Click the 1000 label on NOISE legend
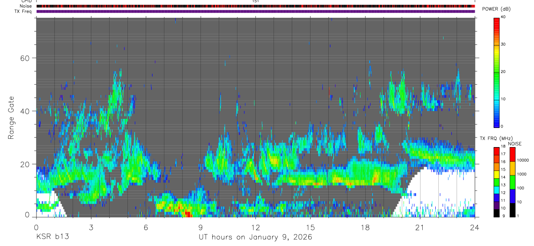 click(x=522, y=174)
